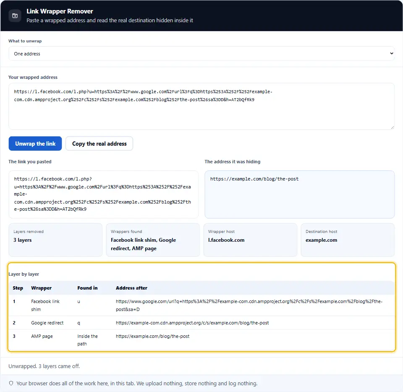Viewport: 403px width, 392px height.
Task: Click the 'Step' column header
Action: (18, 288)
